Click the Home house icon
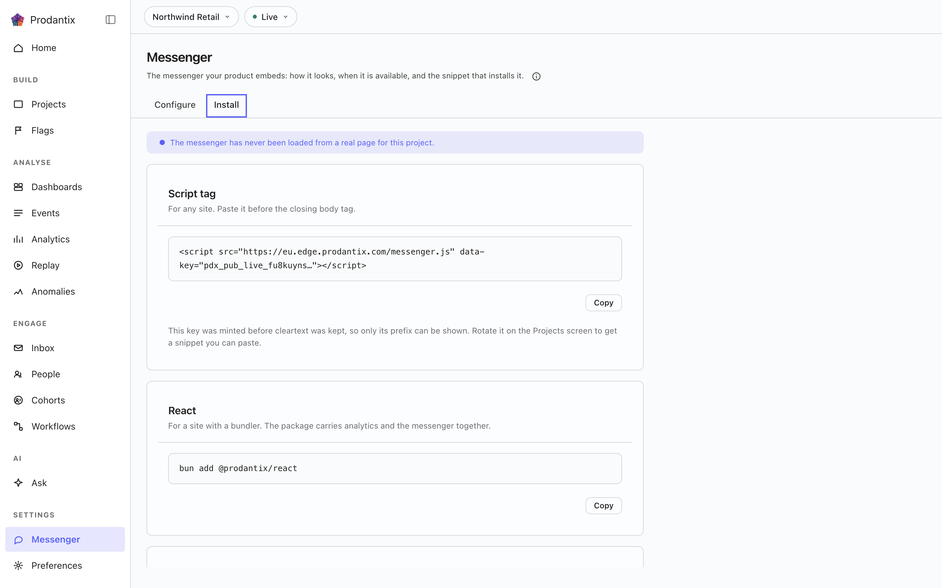The width and height of the screenshot is (942, 588). point(18,48)
